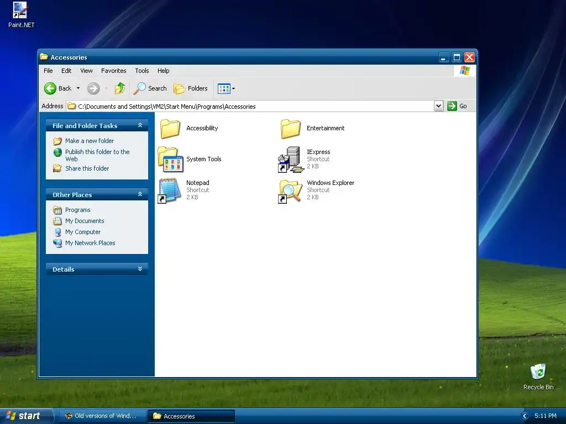Click the Programs icon in Other Places
The height and width of the screenshot is (424, 566).
tap(57, 210)
